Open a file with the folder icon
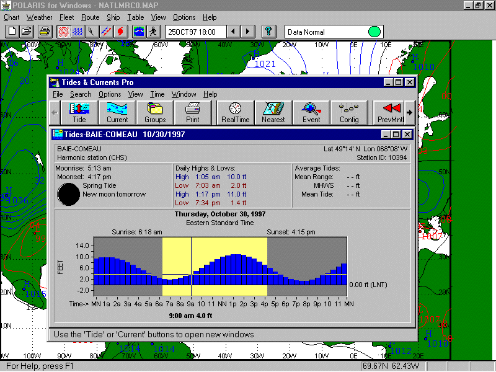 pyautogui.click(x=27, y=32)
